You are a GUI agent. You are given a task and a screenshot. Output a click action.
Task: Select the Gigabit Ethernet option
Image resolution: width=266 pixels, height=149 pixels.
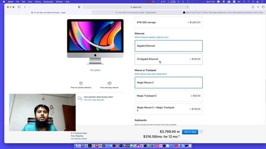pyautogui.click(x=169, y=46)
